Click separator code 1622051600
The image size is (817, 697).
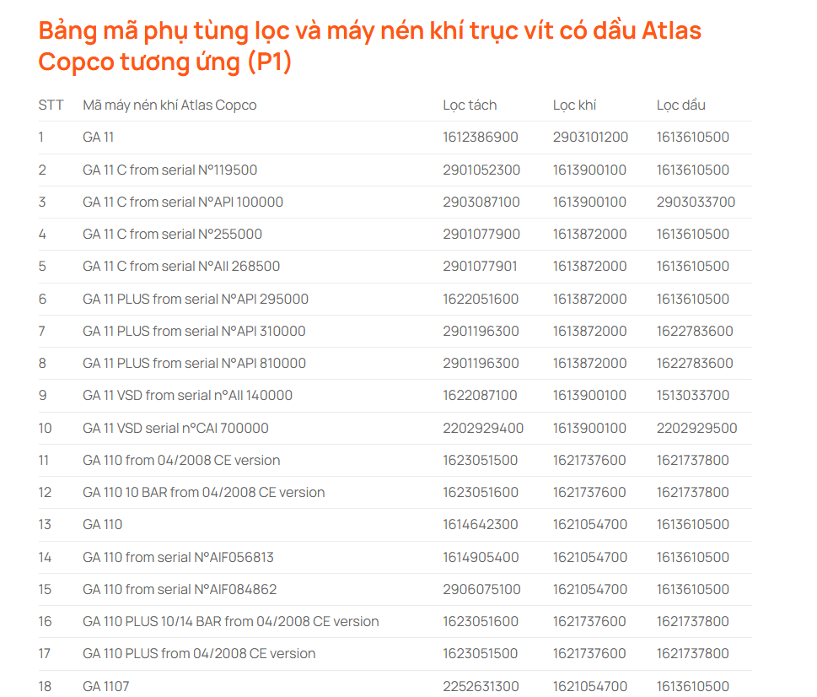481,300
